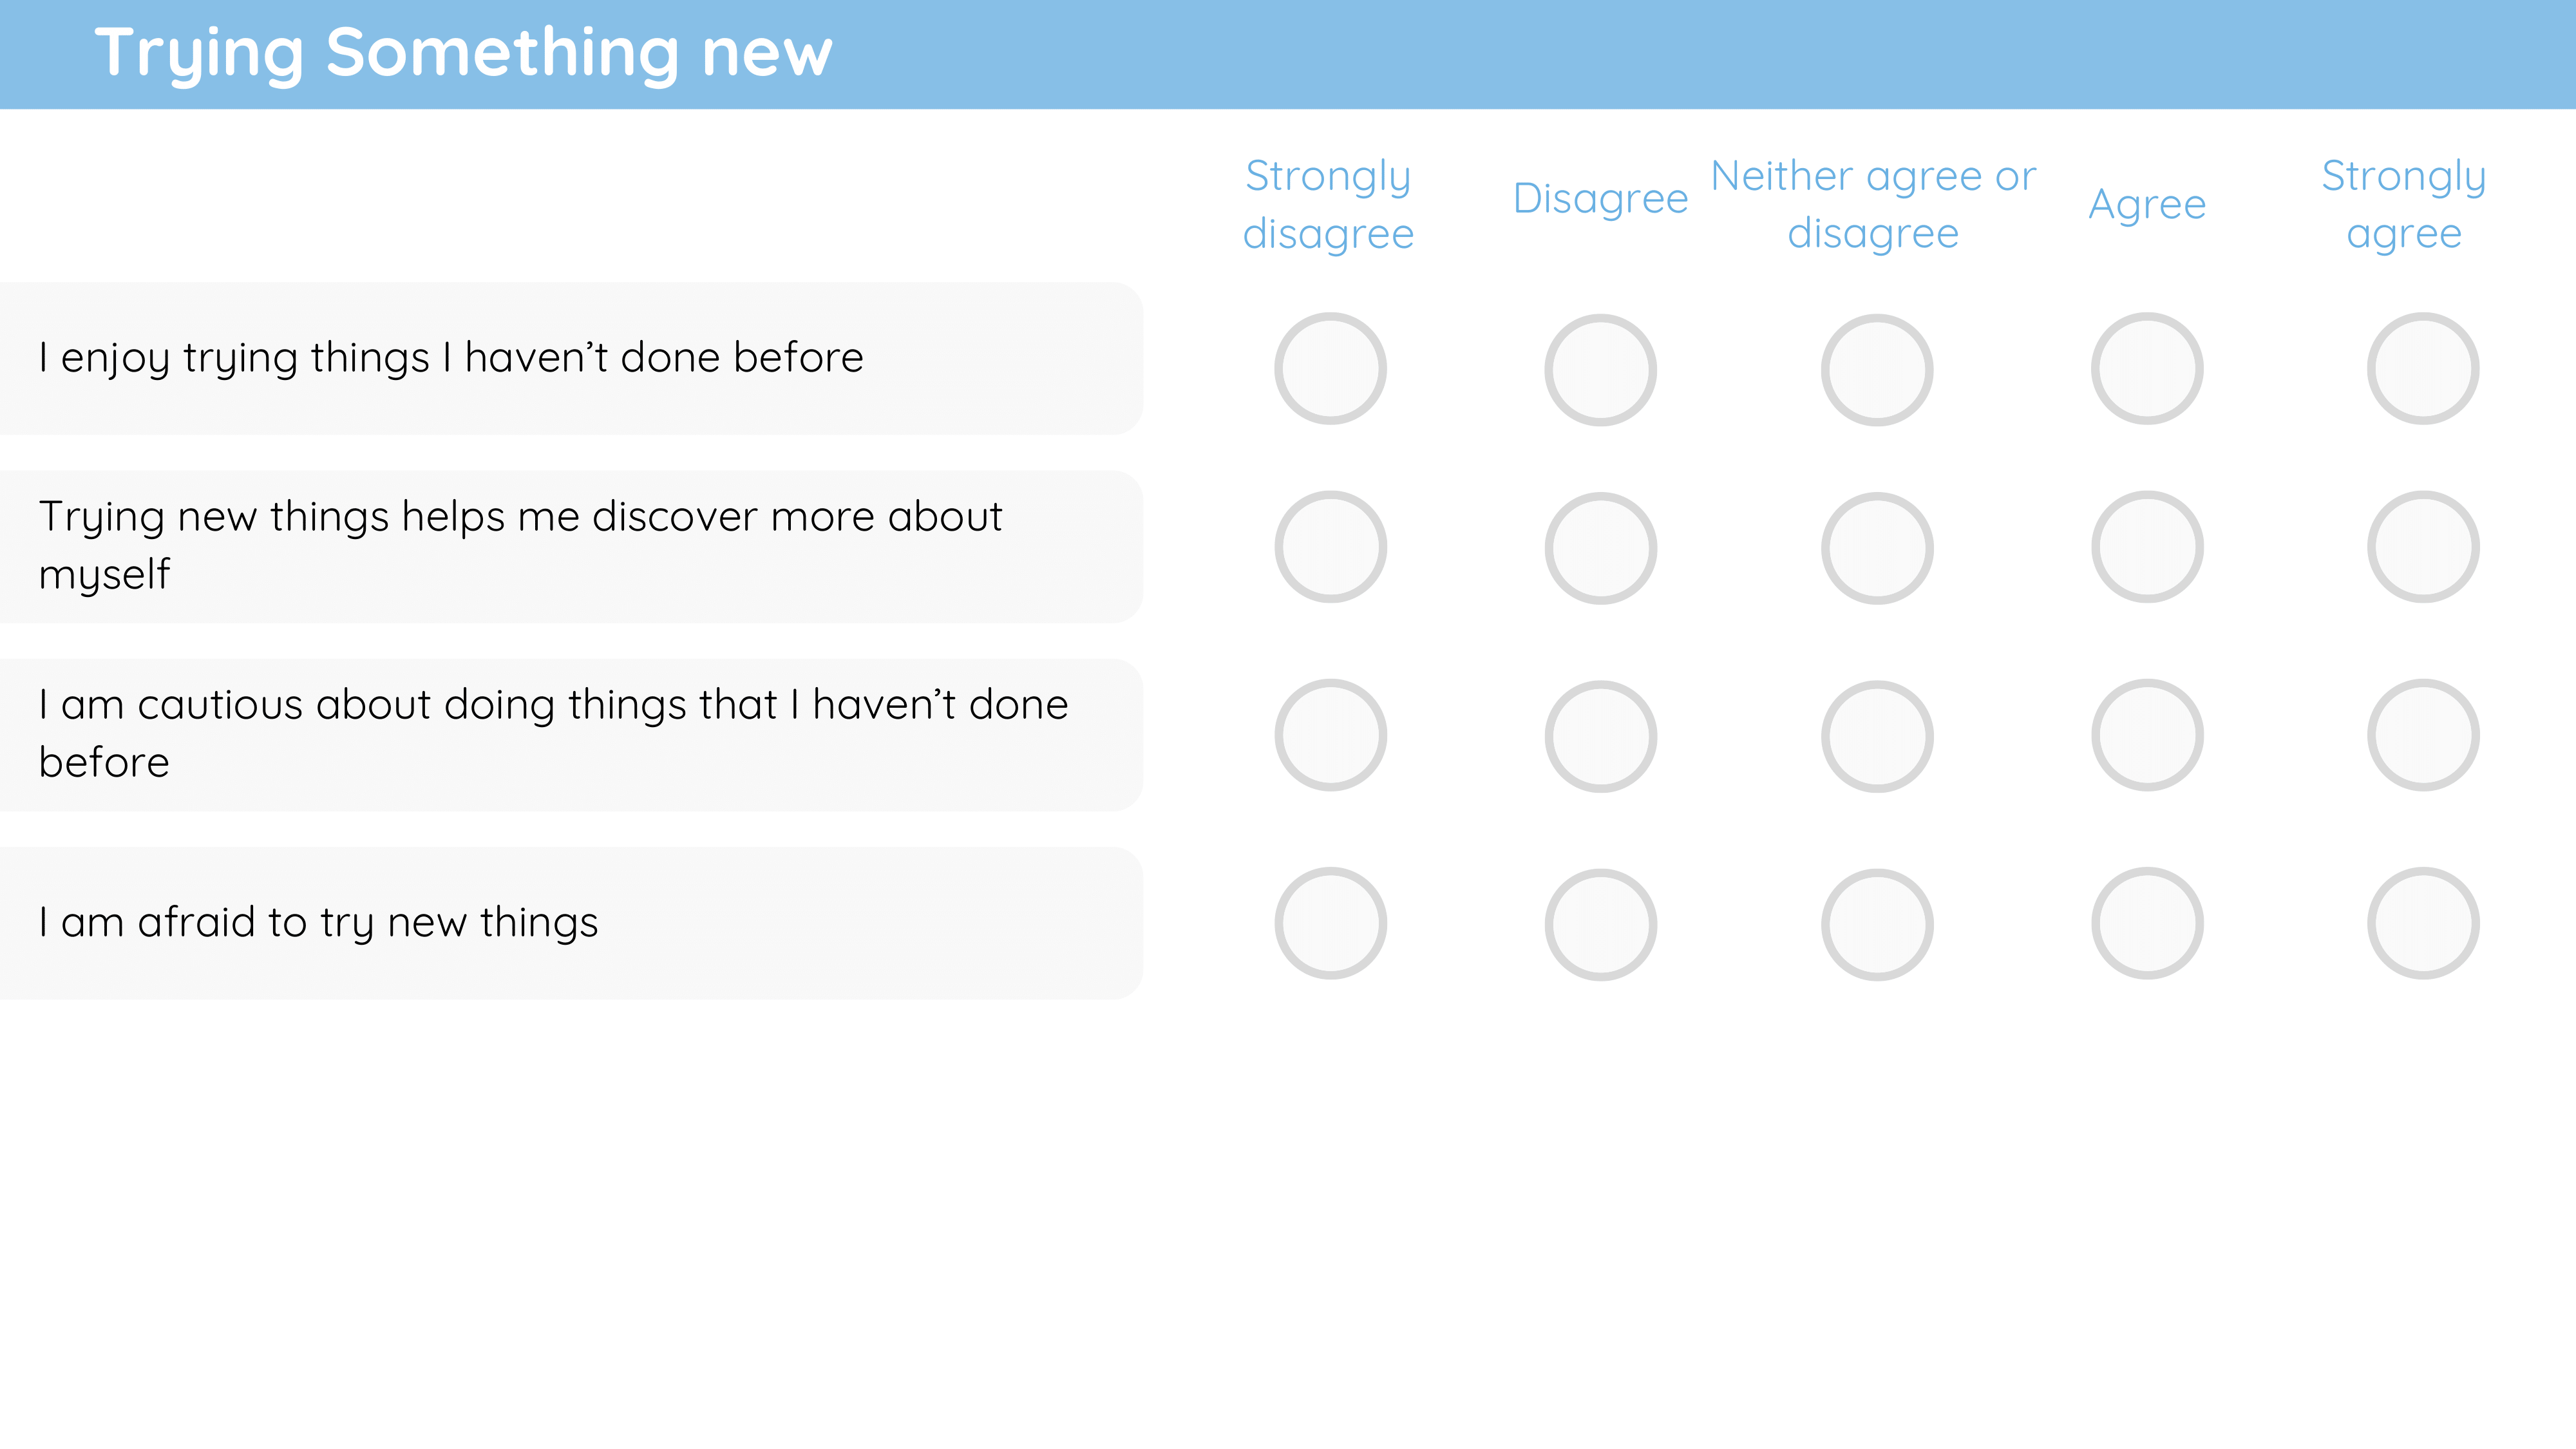Click the 'I am afraid to try new things' statement
The width and height of the screenshot is (2576, 1449).
(x=318, y=922)
